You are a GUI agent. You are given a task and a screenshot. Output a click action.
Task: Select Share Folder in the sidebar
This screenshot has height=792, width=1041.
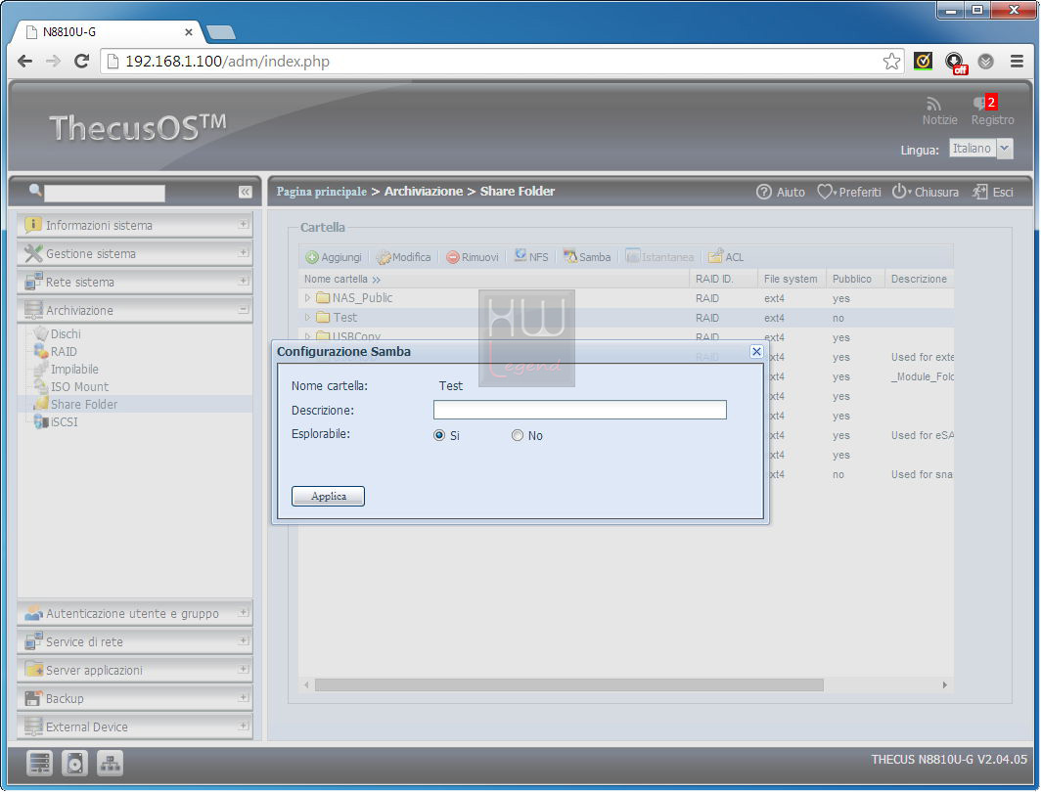click(84, 404)
